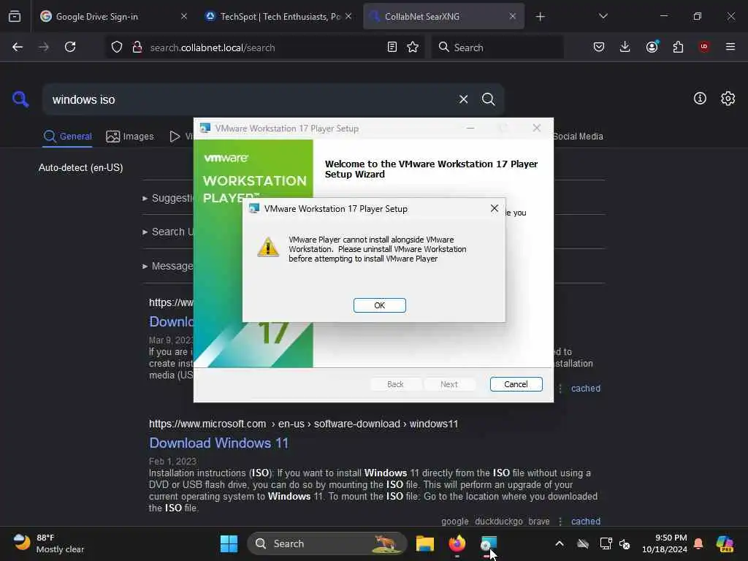Expand the Search URL section

click(168, 232)
